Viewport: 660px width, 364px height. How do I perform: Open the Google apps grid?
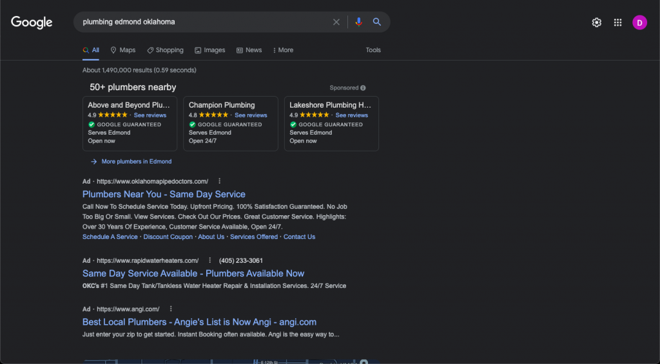pos(617,23)
